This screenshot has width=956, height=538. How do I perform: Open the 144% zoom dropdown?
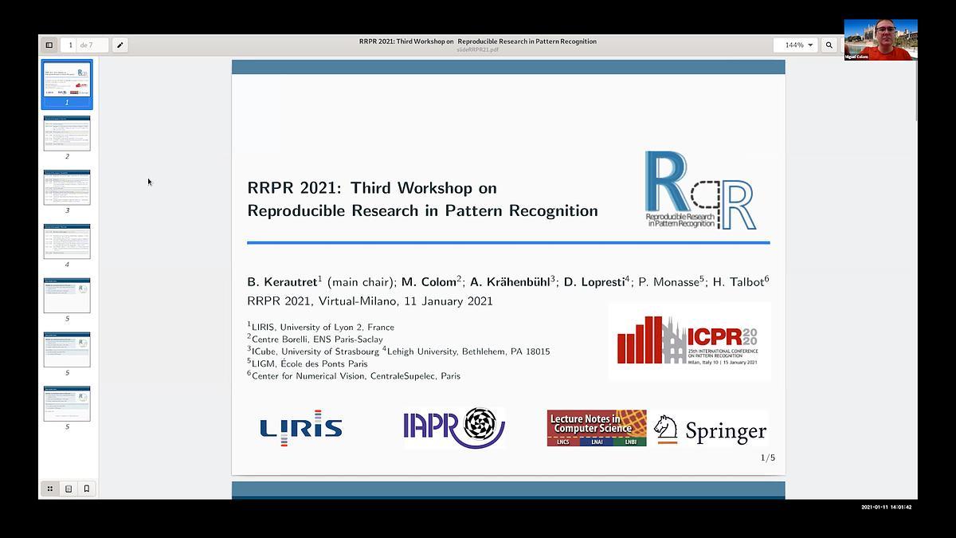click(795, 45)
